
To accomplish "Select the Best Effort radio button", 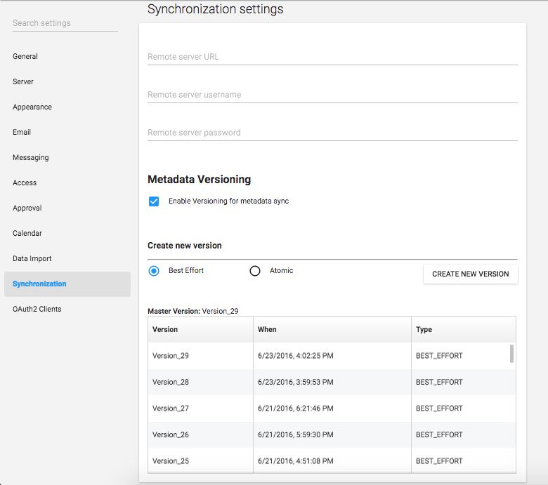I will (x=154, y=271).
